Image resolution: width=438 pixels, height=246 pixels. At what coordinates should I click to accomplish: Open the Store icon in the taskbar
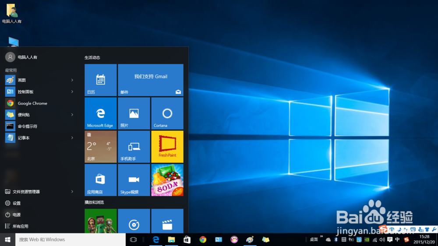[x=187, y=239]
